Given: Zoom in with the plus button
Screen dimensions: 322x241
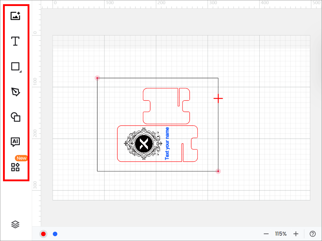Looking at the screenshot, I should click(x=296, y=234).
